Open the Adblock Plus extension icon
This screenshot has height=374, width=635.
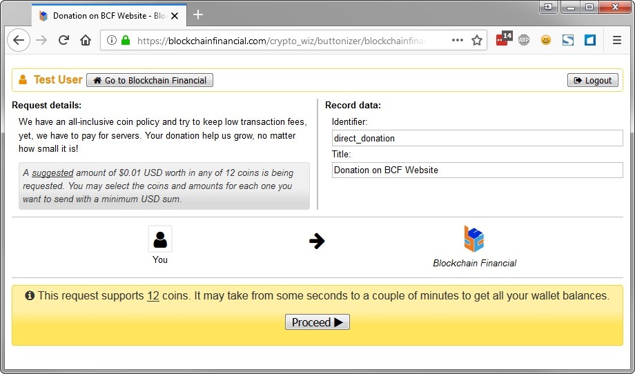(x=524, y=40)
